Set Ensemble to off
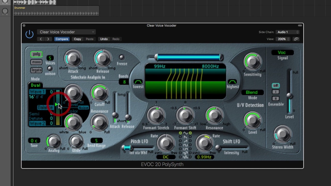Viewport: 331px width, 186px height. [x=276, y=86]
